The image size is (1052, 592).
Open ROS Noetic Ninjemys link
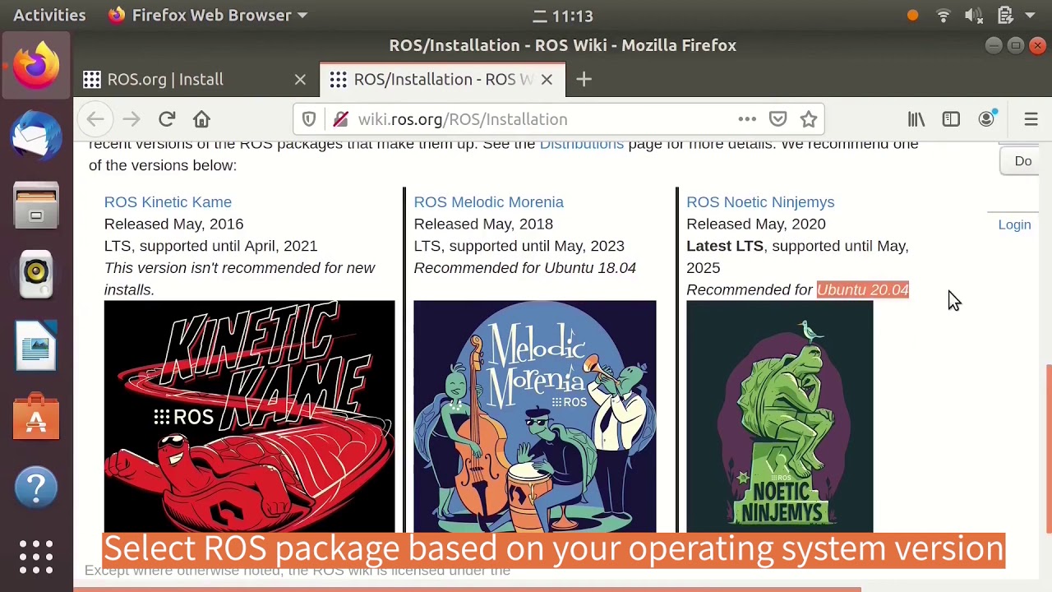point(760,201)
